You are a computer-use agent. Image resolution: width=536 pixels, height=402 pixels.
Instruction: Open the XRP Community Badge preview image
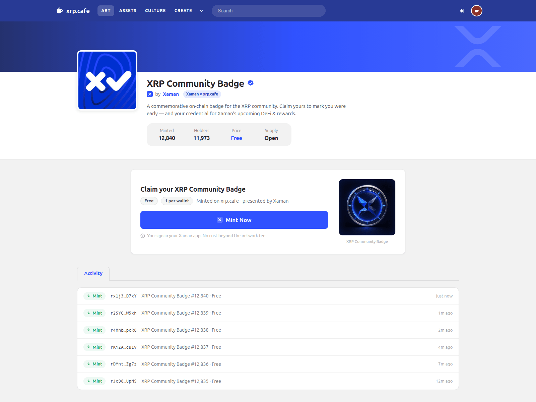[367, 207]
